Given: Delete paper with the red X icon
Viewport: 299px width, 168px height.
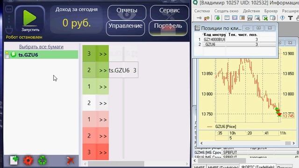Looking at the screenshot, I should pyautogui.click(x=71, y=161).
